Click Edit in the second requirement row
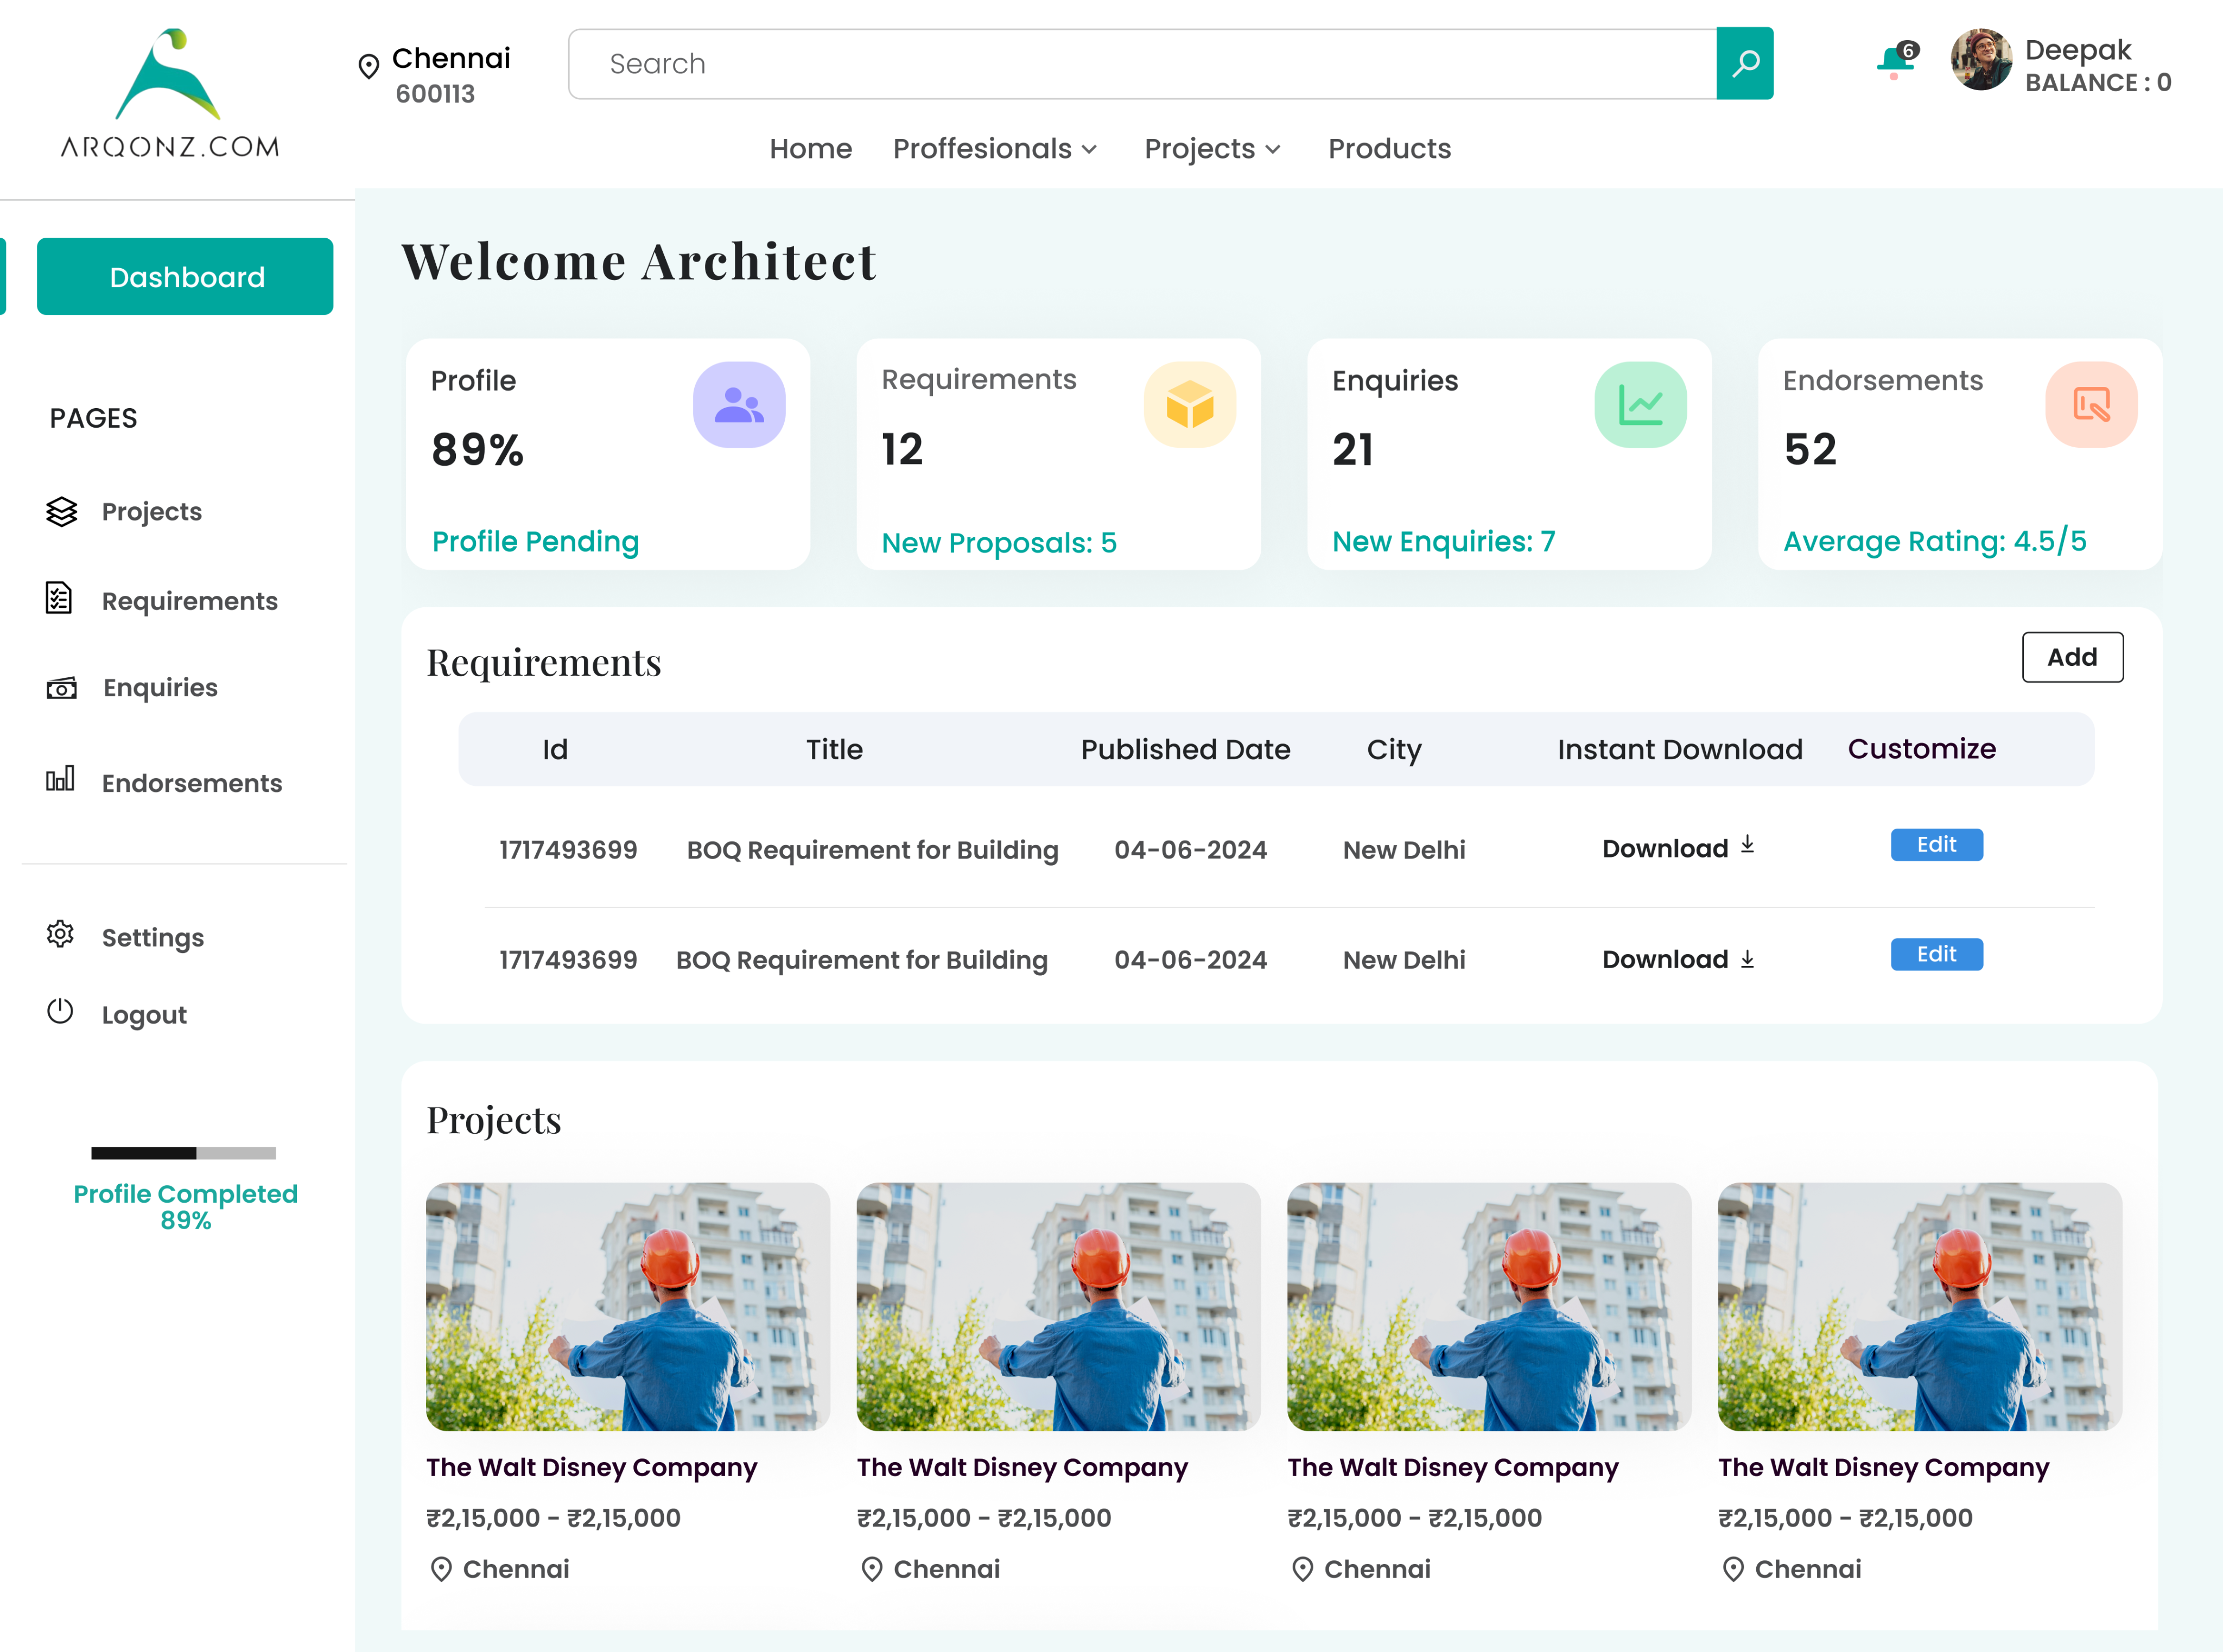 (1936, 955)
